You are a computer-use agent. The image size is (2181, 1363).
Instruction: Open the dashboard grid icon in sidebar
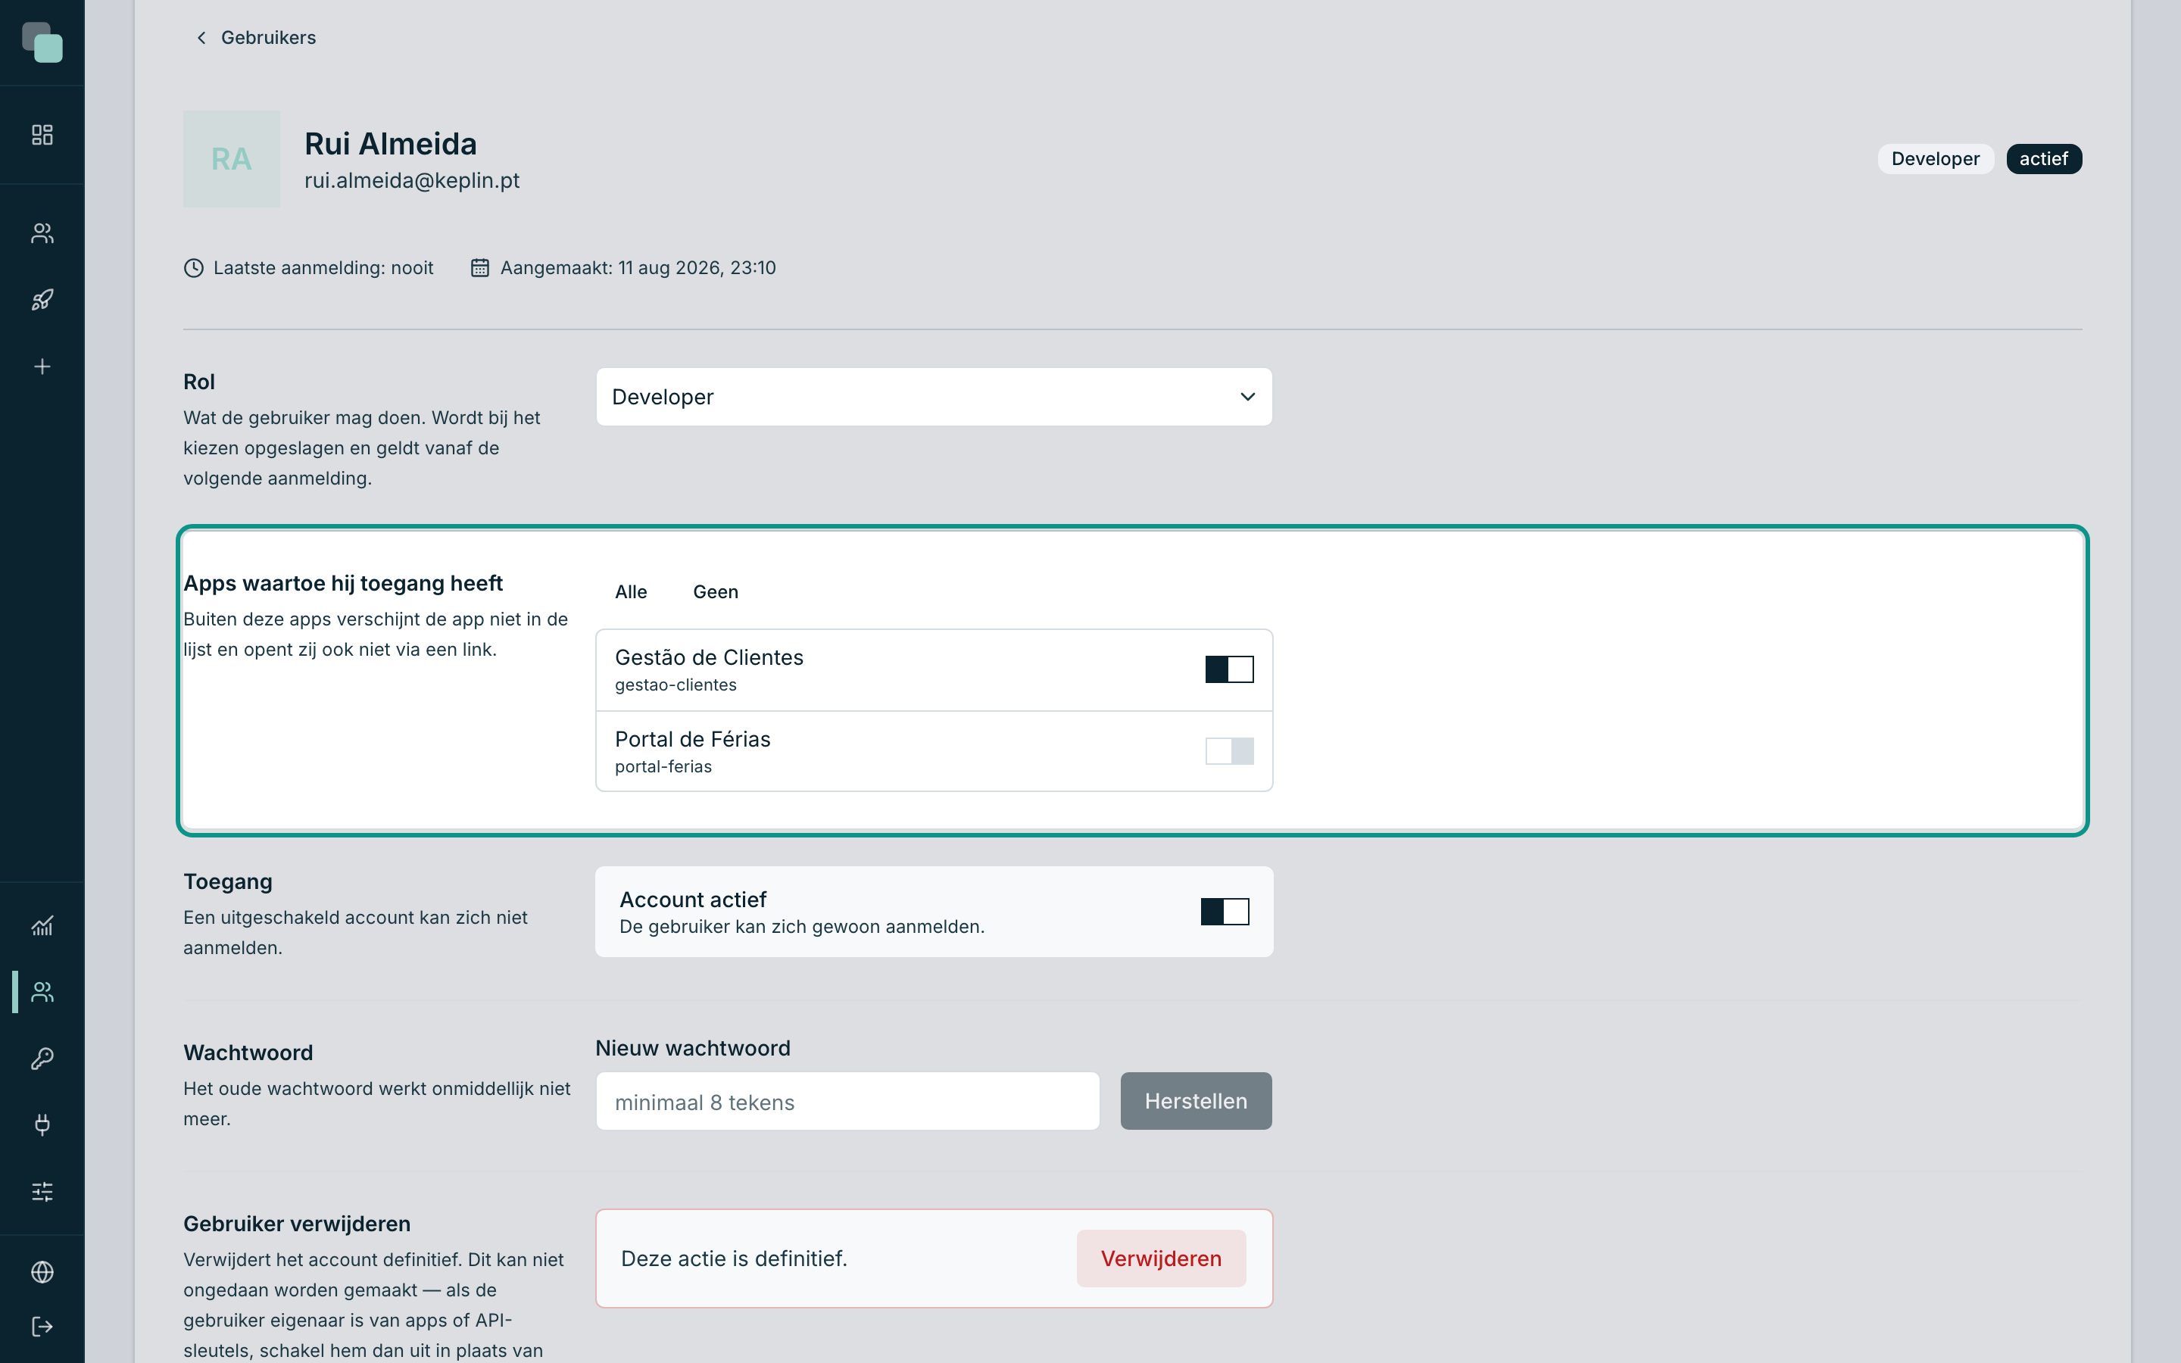pyautogui.click(x=42, y=136)
